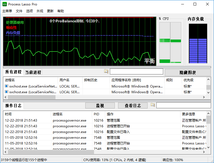This screenshot has height=163, width=214.
Task: Select log entry 12-22-2018 管理范围
Action: (x=105, y=120)
